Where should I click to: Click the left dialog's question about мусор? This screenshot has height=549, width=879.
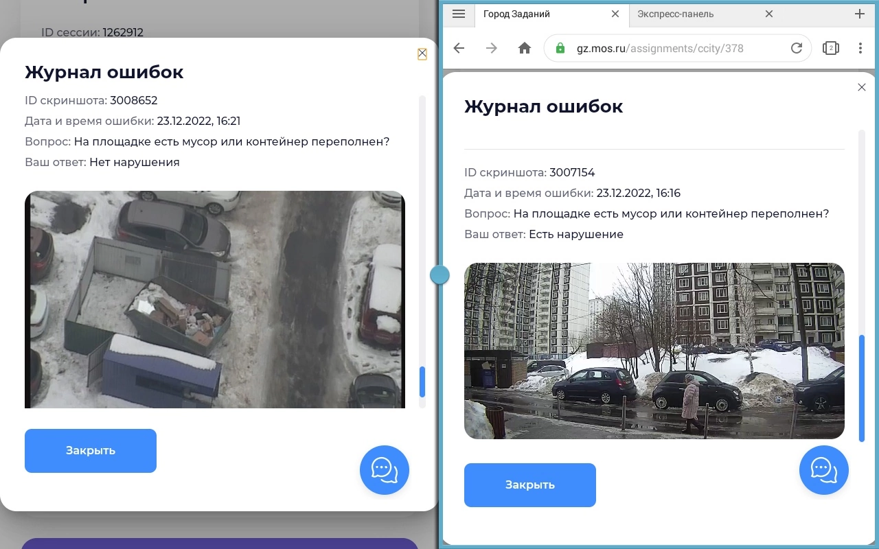point(232,141)
